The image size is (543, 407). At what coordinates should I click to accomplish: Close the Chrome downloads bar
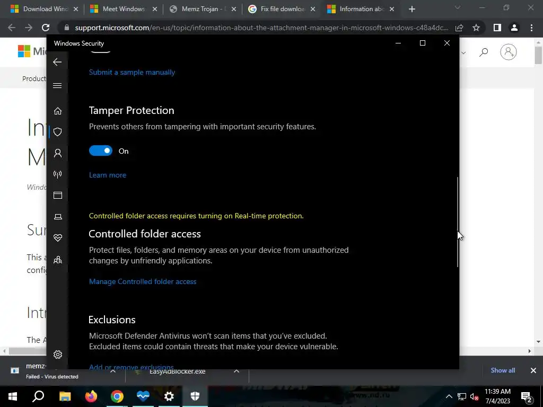pos(533,370)
